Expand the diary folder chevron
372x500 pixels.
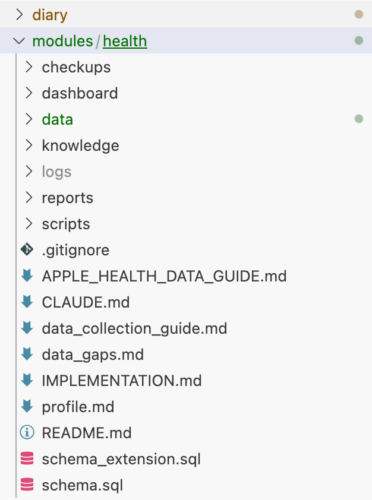click(x=19, y=15)
